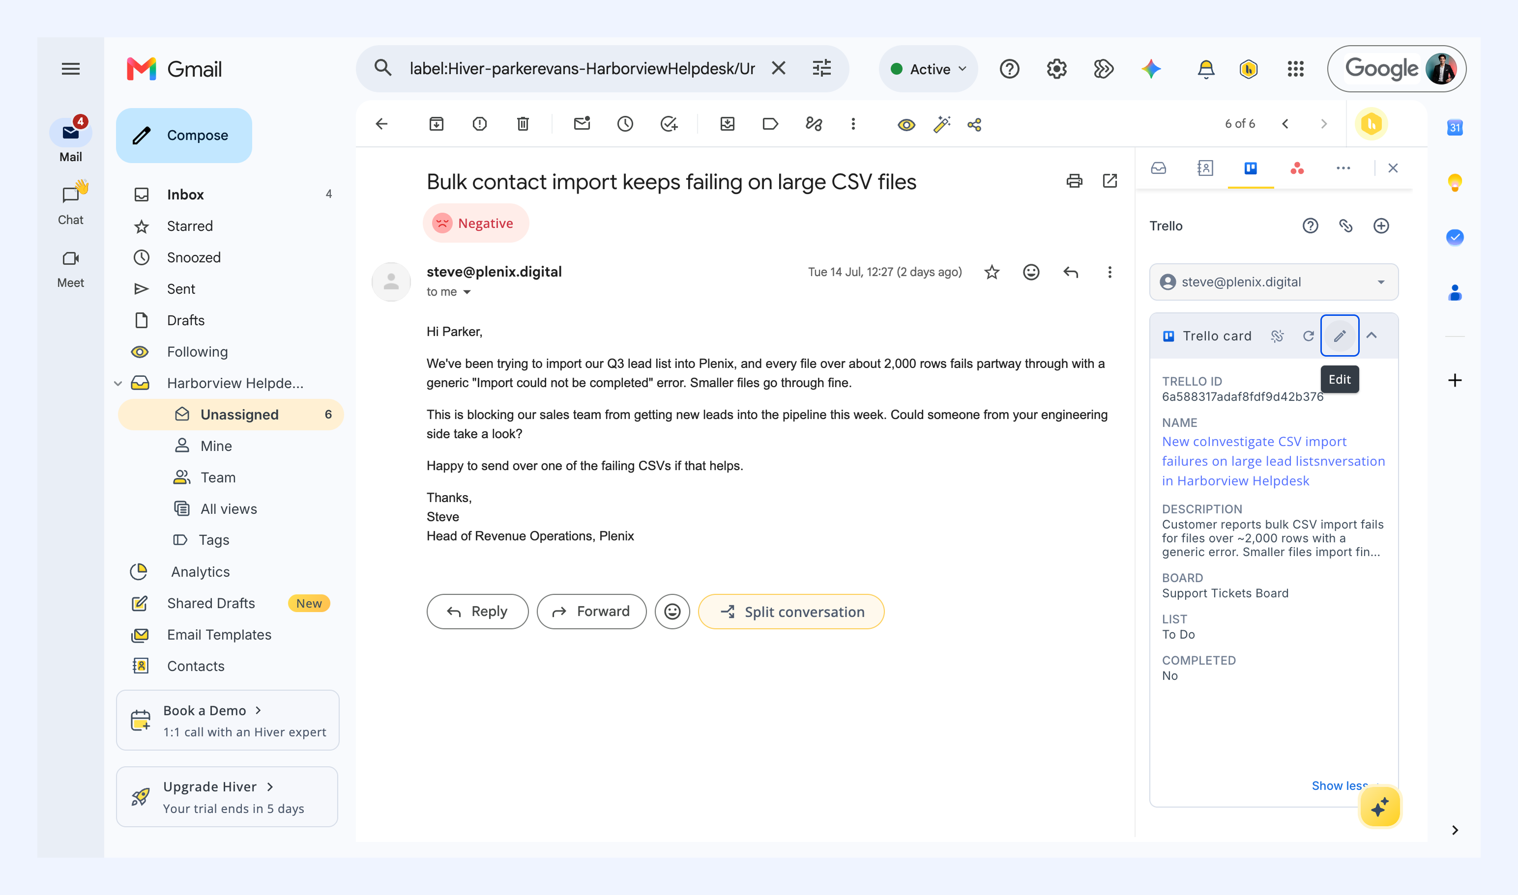The height and width of the screenshot is (895, 1518).
Task: Show more Hiver panel tabs ellipsis
Action: point(1343,168)
